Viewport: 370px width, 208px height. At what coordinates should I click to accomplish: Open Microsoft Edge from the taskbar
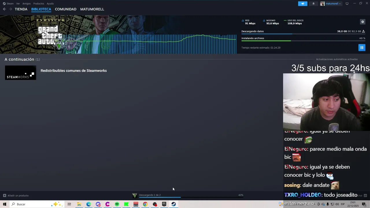point(88,204)
